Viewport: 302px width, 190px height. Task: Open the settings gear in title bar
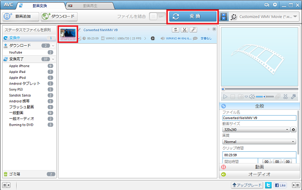tap(275, 5)
